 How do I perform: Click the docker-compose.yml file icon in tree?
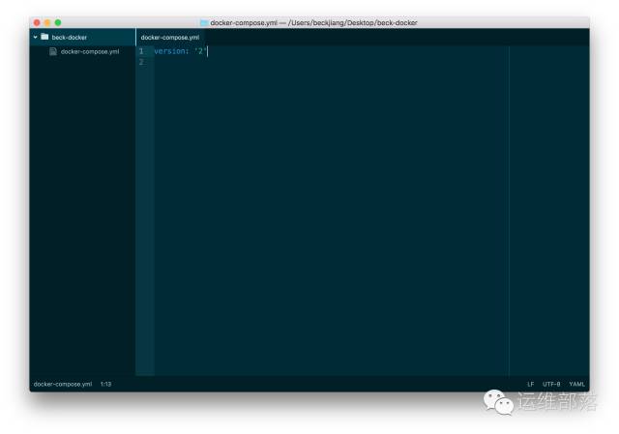pyautogui.click(x=53, y=51)
